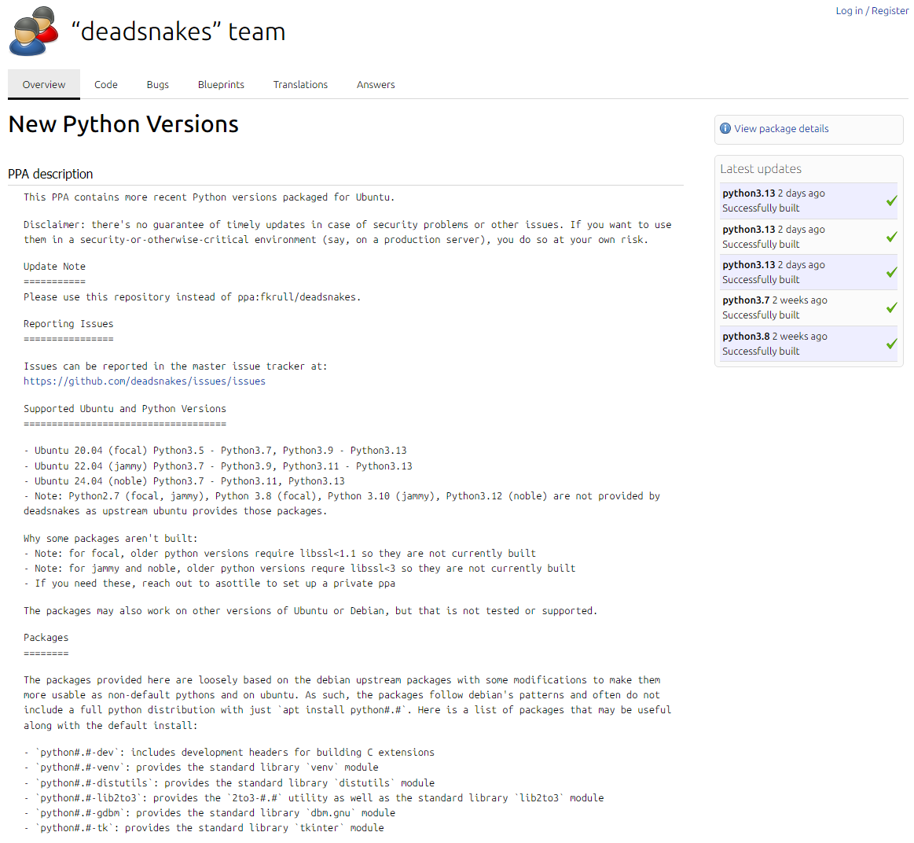Click the deadsnakes team avatar icon
This screenshot has width=914, height=843.
click(x=34, y=31)
